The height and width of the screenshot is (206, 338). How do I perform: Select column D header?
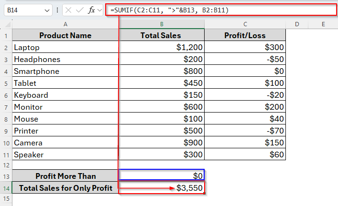coord(297,24)
